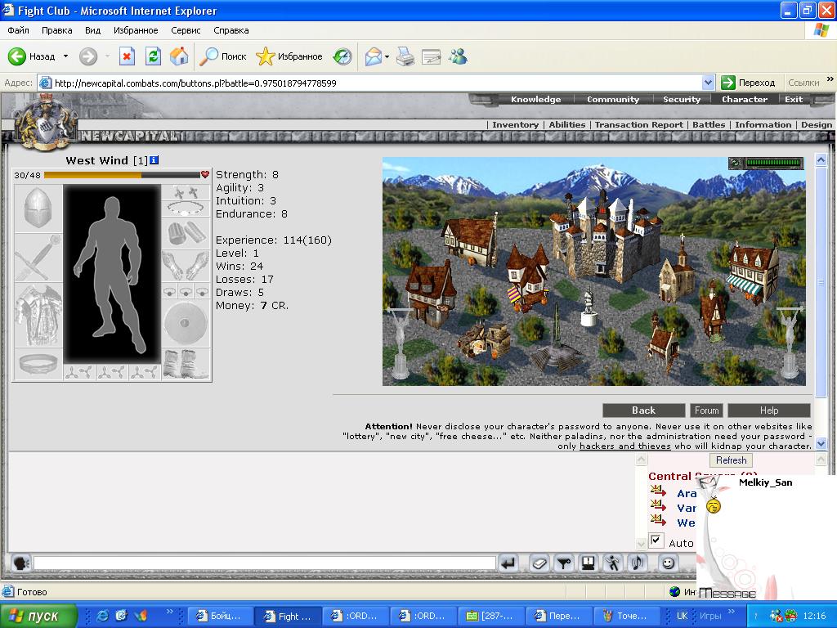This screenshot has width=837, height=628.
Task: Toggle the chat sound speaker icon
Action: coord(638,563)
